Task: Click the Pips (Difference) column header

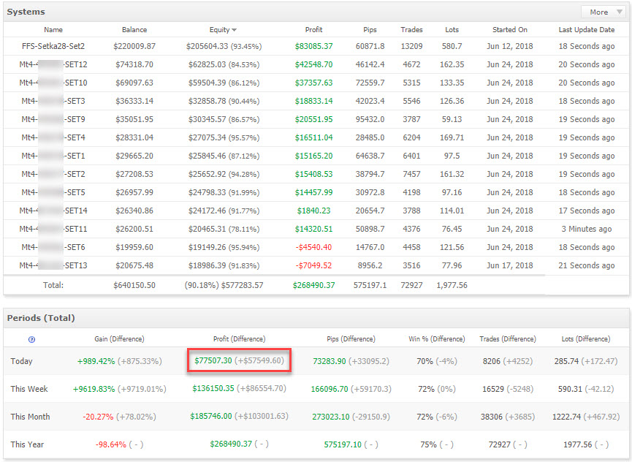Action: click(351, 339)
